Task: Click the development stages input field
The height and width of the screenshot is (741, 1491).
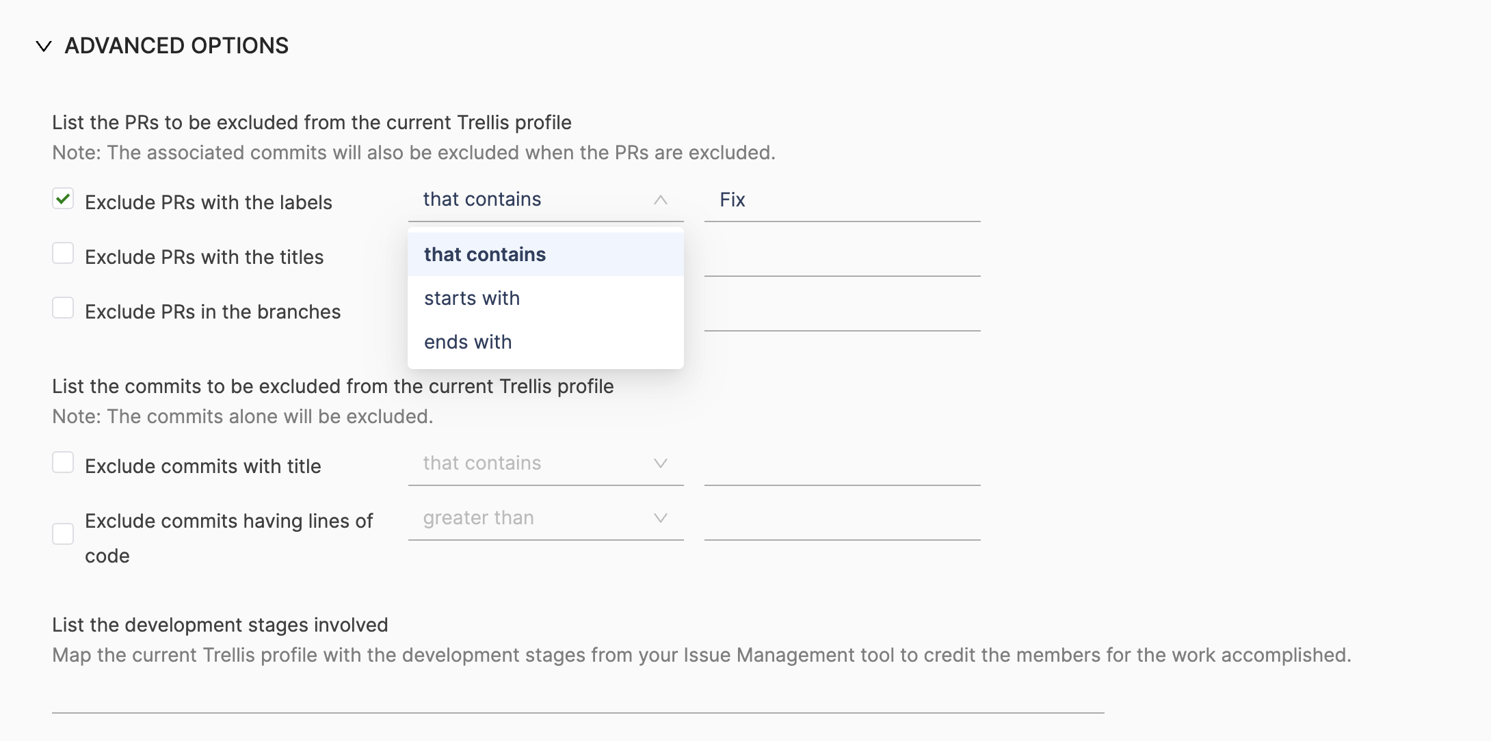Action: click(x=578, y=697)
